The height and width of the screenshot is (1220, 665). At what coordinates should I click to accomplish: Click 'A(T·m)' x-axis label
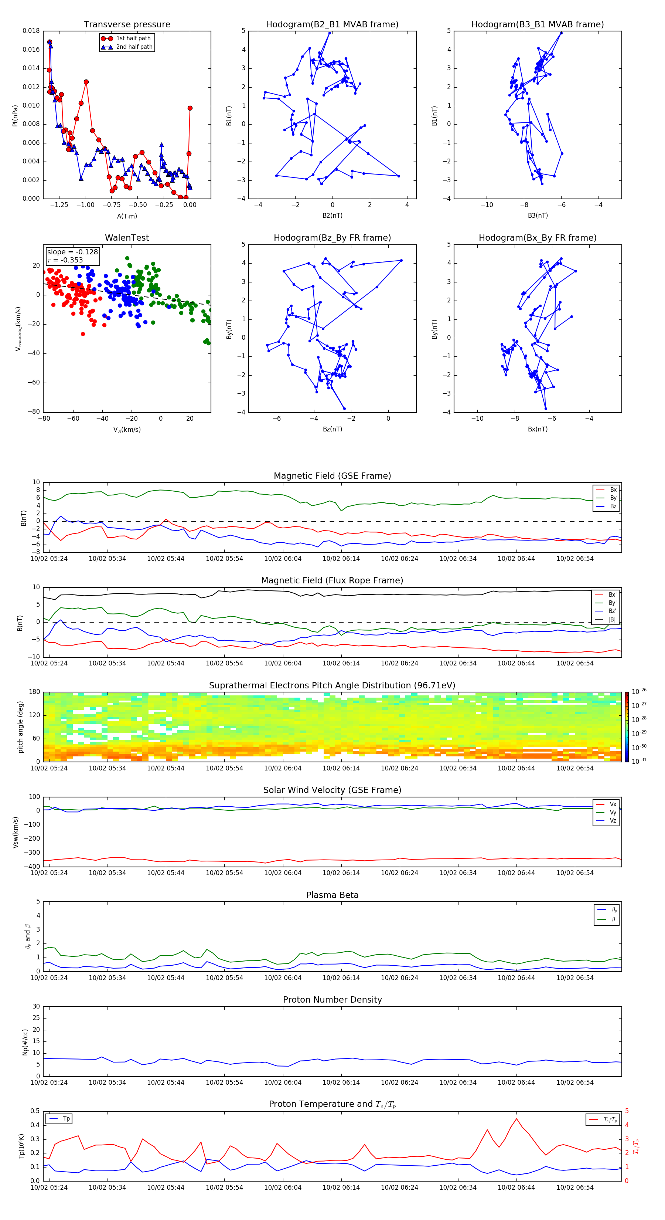click(x=127, y=216)
